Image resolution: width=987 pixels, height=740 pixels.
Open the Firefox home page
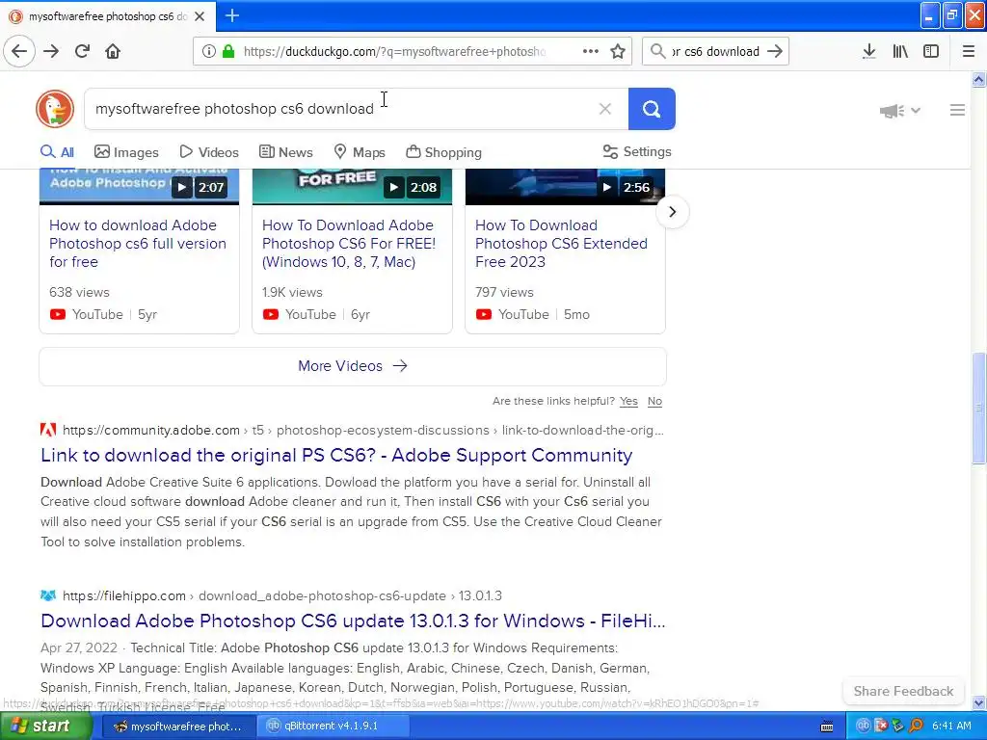point(113,51)
